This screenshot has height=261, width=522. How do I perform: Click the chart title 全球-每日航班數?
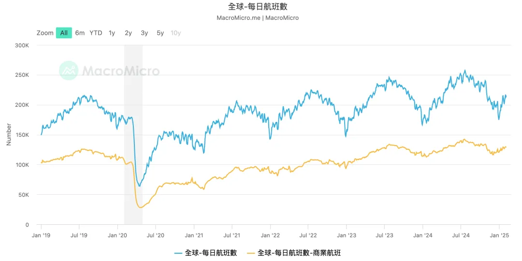pyautogui.click(x=261, y=6)
